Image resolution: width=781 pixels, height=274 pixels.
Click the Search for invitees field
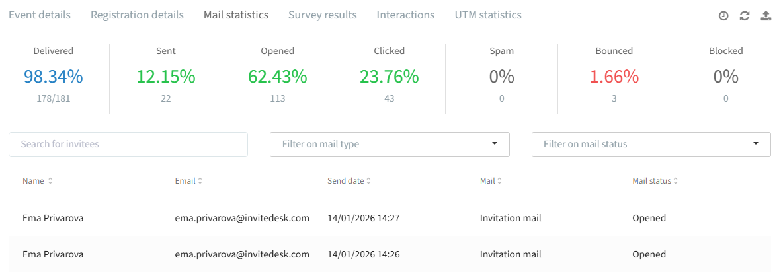point(128,144)
